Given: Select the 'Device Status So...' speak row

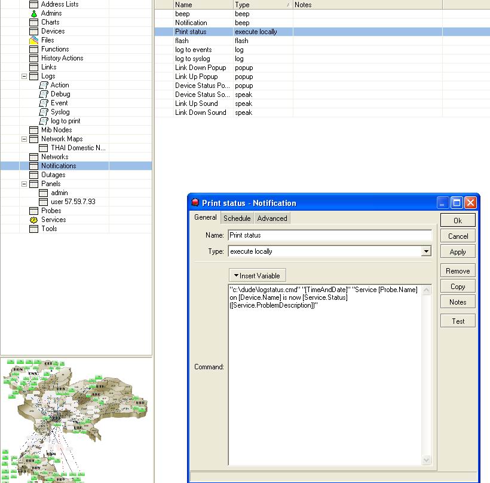Looking at the screenshot, I should (x=322, y=95).
